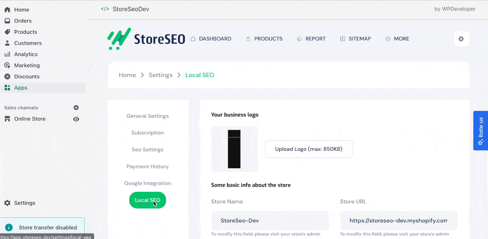Click the Customers label in sidebar
Image resolution: width=488 pixels, height=239 pixels.
[28, 43]
